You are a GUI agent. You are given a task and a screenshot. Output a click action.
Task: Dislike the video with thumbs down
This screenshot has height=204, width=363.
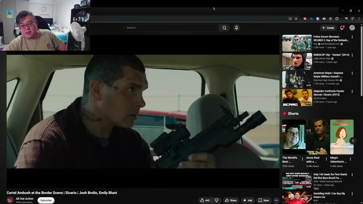pyautogui.click(x=217, y=200)
